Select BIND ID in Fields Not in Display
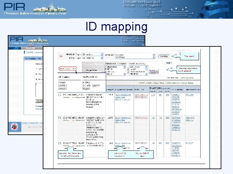This screenshot has height=174, width=233. click(109, 69)
